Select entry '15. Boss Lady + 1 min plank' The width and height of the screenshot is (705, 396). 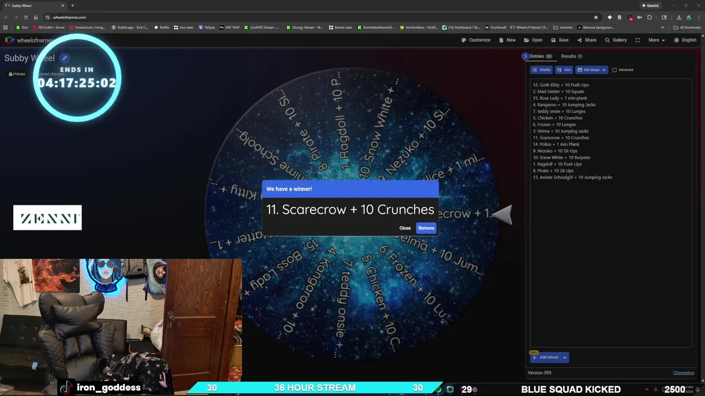(x=560, y=98)
